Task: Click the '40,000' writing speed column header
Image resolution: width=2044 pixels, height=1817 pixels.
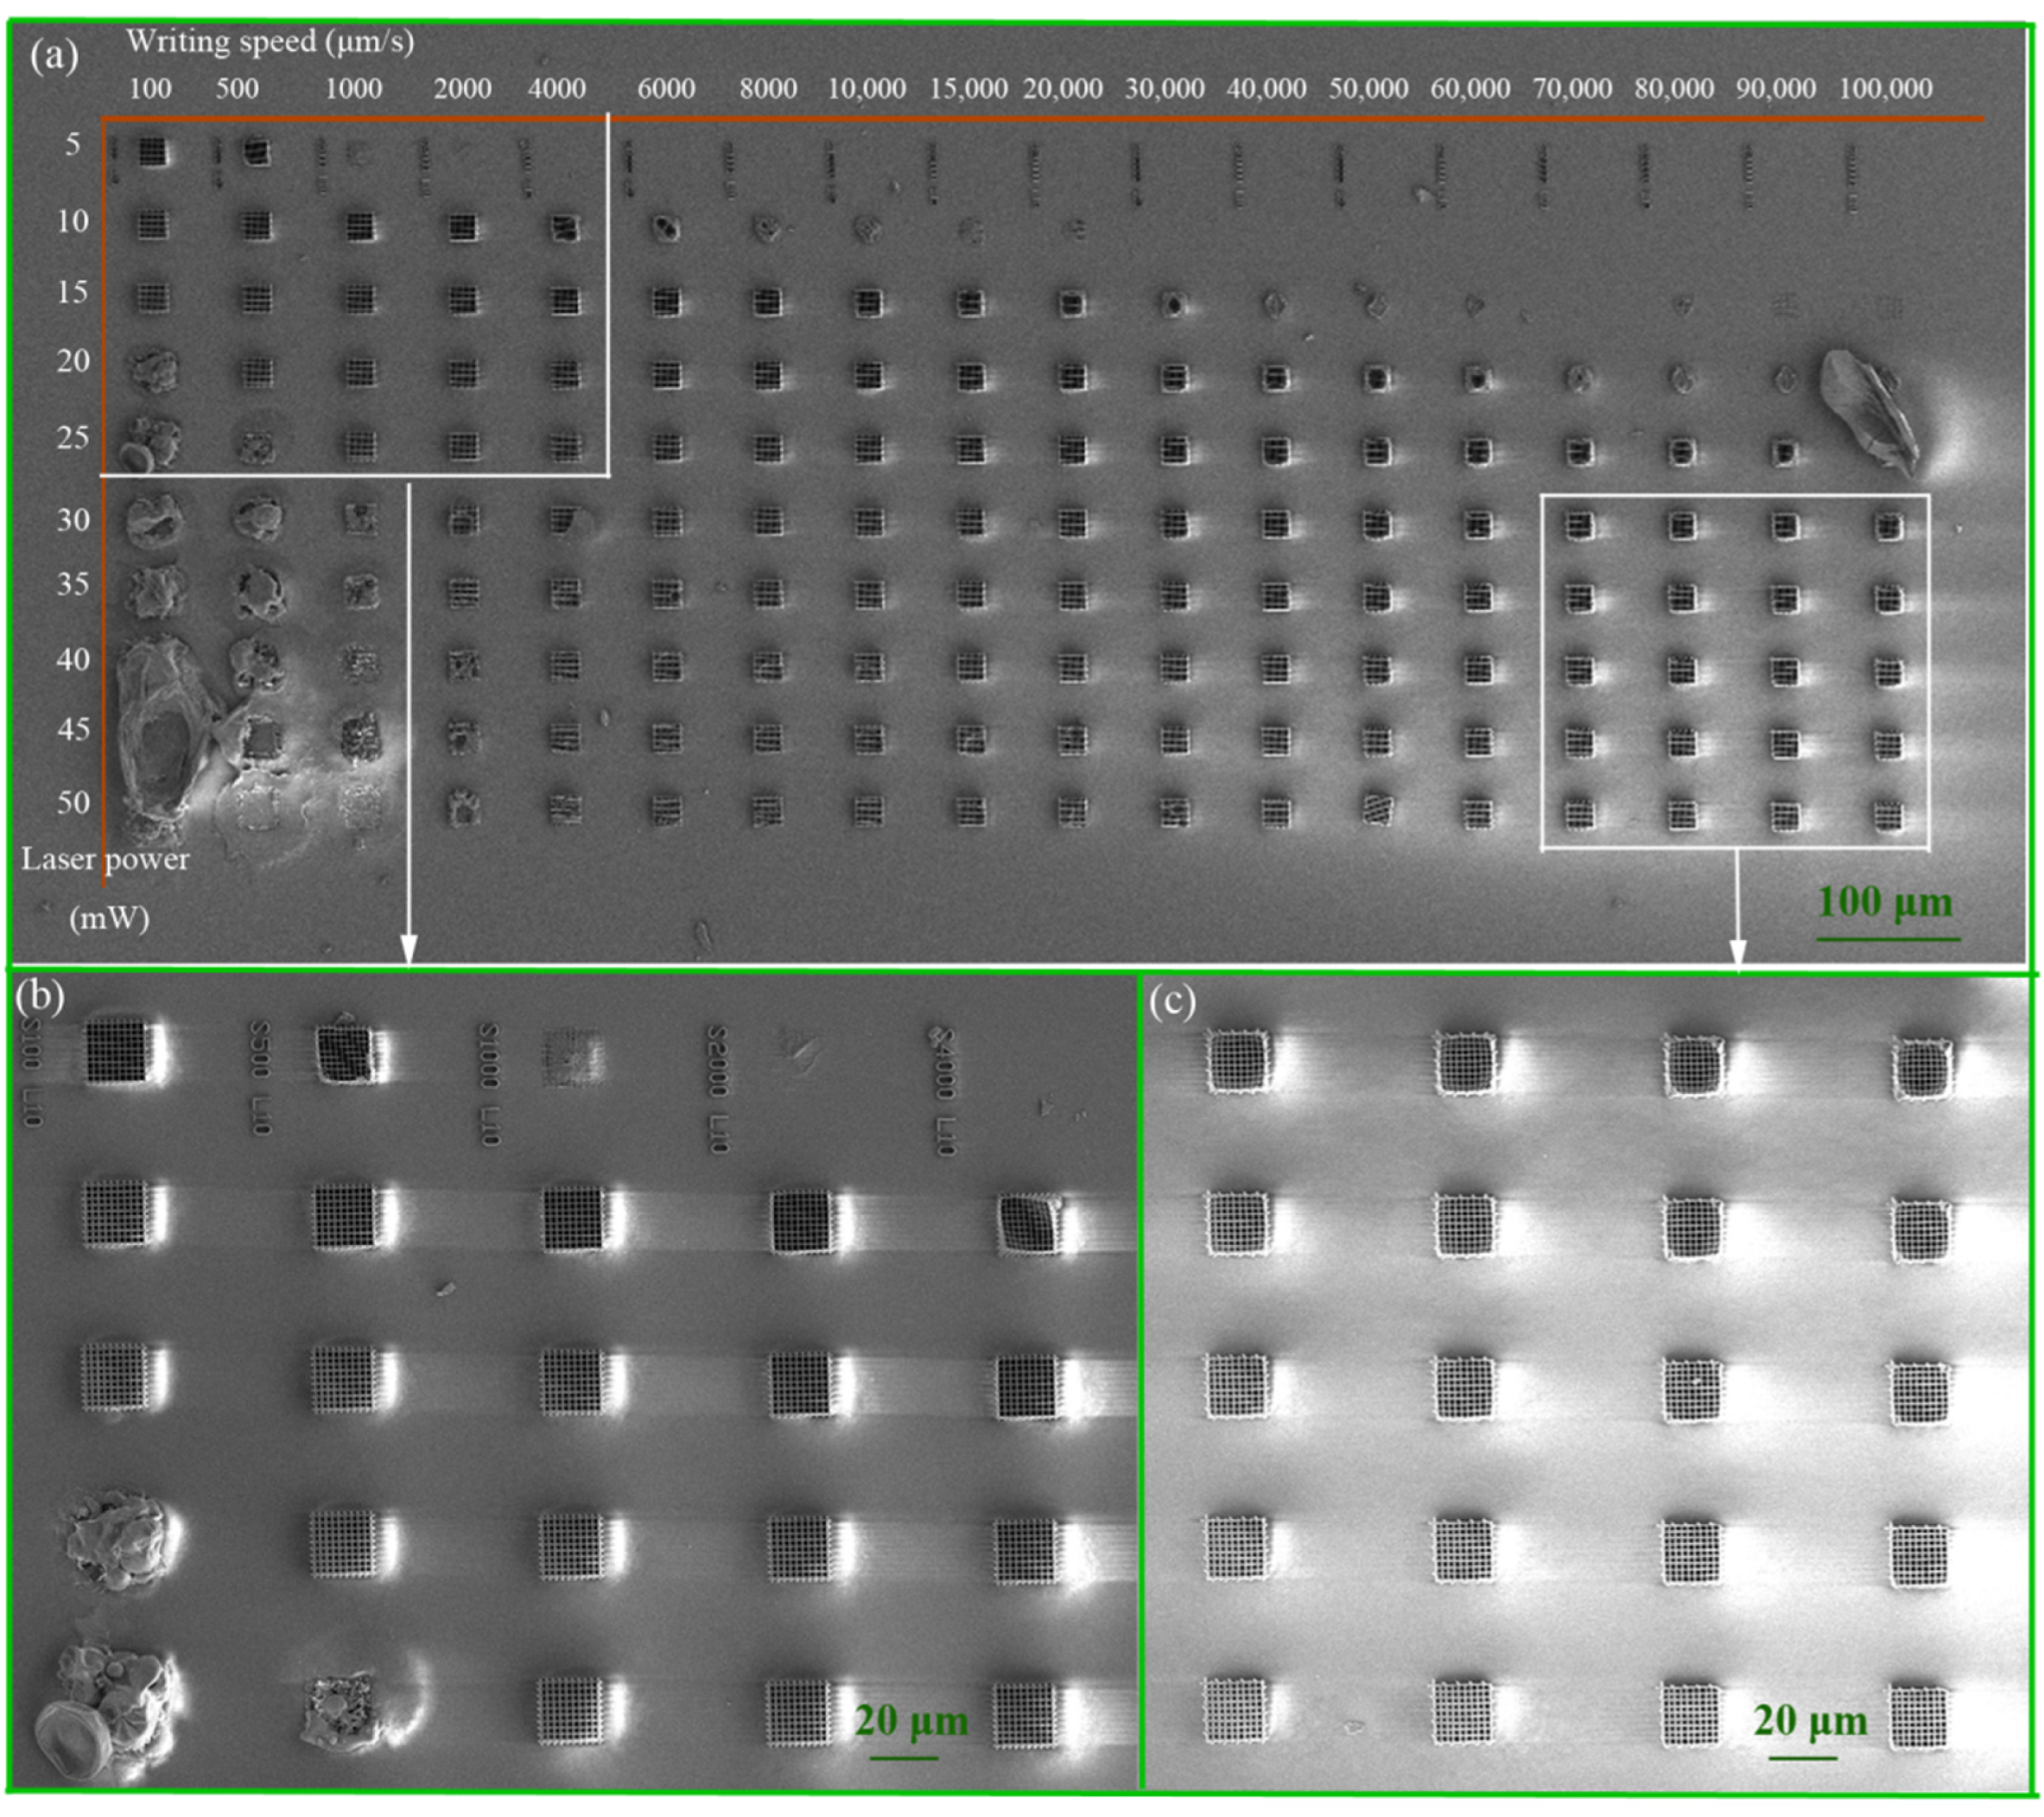Action: (1267, 90)
